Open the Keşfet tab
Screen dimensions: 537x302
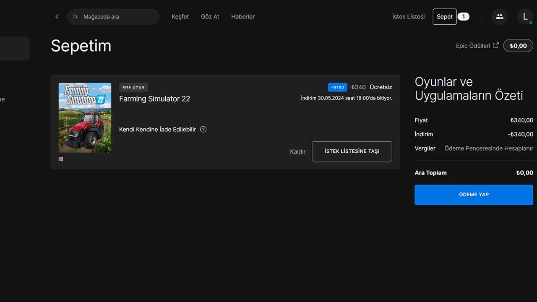click(180, 17)
